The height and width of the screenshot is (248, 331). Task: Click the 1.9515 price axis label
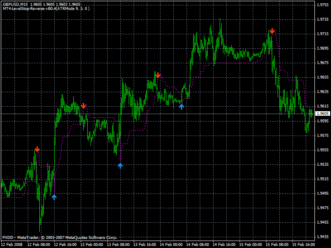(323, 179)
